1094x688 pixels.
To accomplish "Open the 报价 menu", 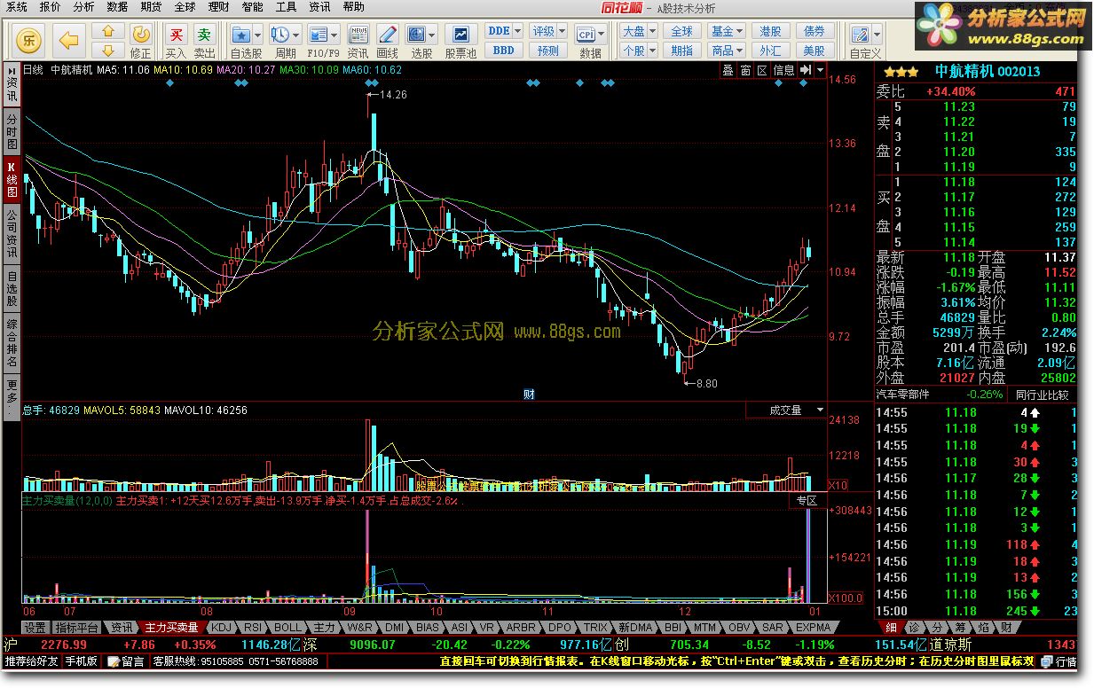I will pos(51,6).
